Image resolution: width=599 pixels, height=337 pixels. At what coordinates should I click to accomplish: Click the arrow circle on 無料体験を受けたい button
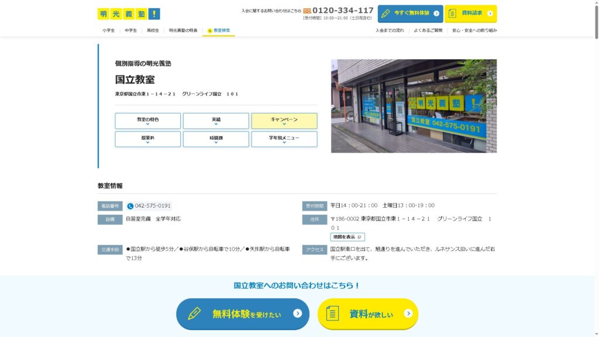297,314
